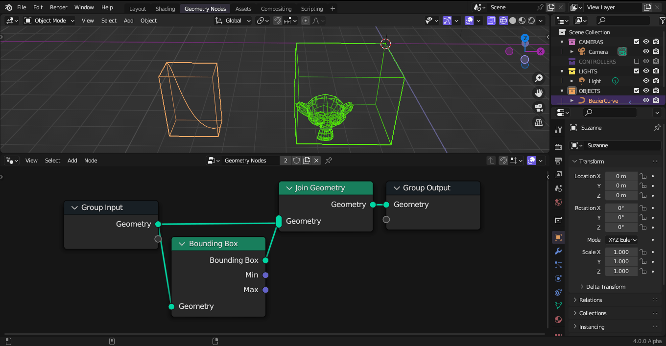Viewport: 666px width, 346px height.
Task: Hide the BezierCurve with its eye toggle
Action: pyautogui.click(x=646, y=100)
